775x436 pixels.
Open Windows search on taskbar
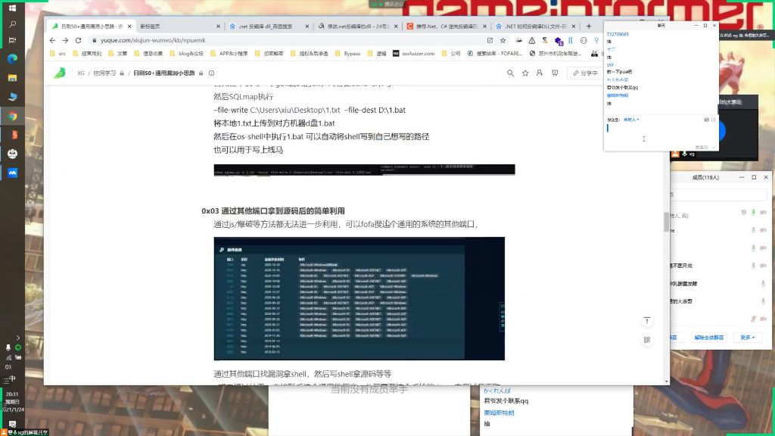(x=12, y=23)
